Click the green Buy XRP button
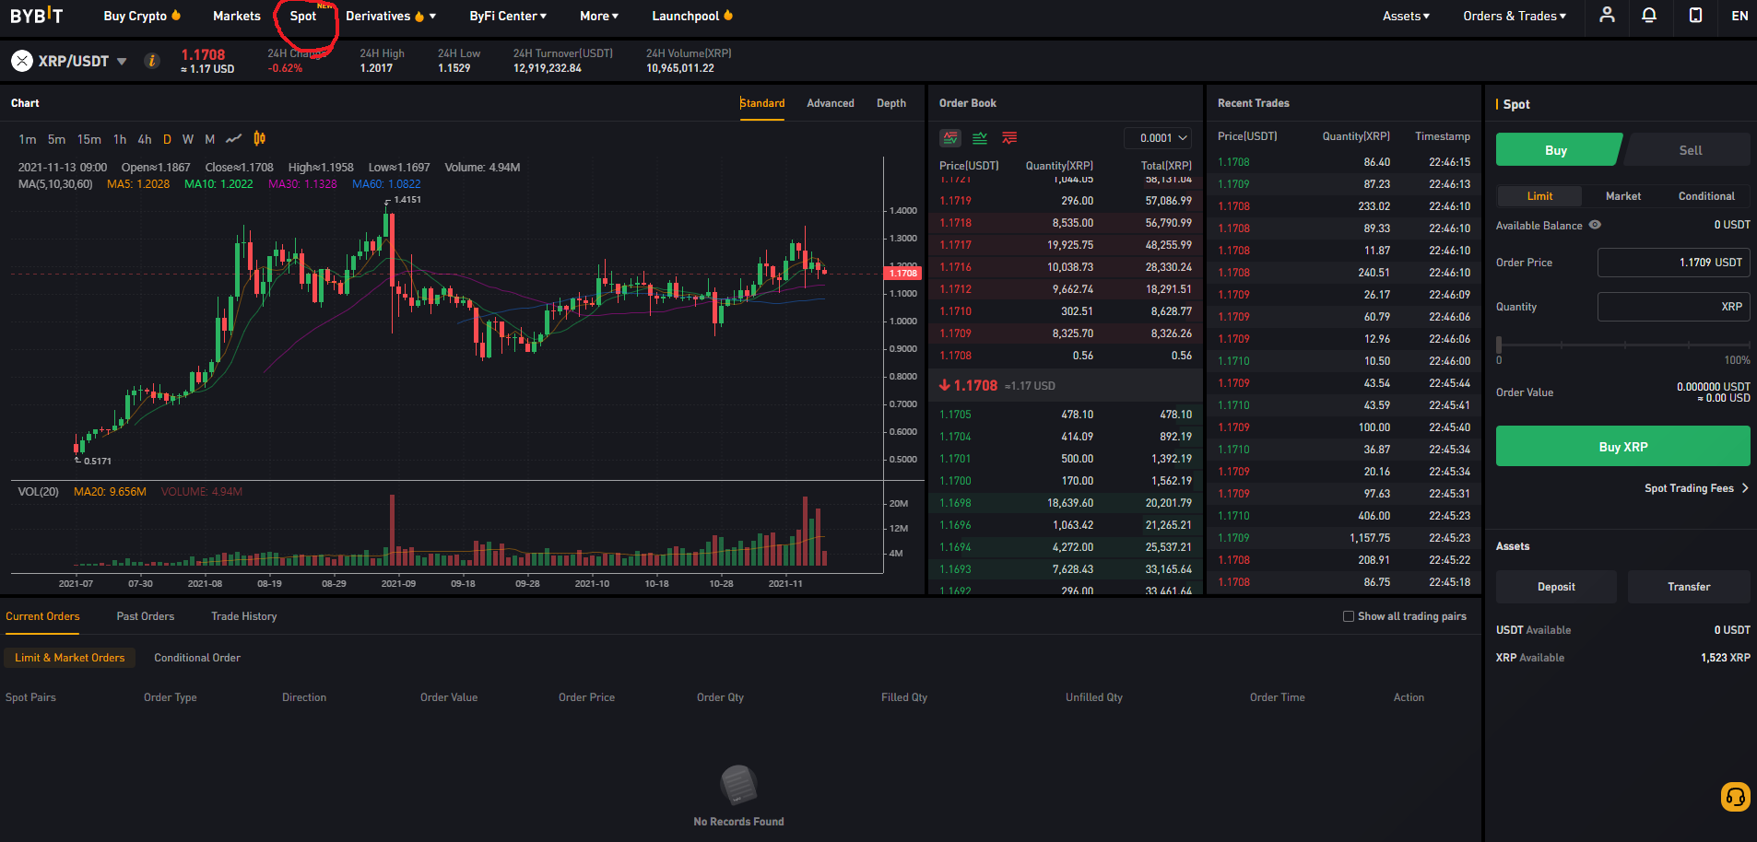This screenshot has width=1757, height=842. coord(1622,447)
